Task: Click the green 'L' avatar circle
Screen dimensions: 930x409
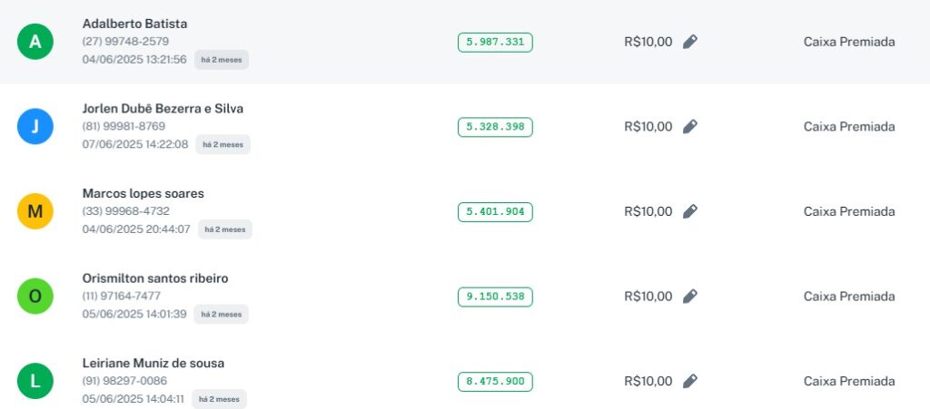Action: click(x=35, y=381)
